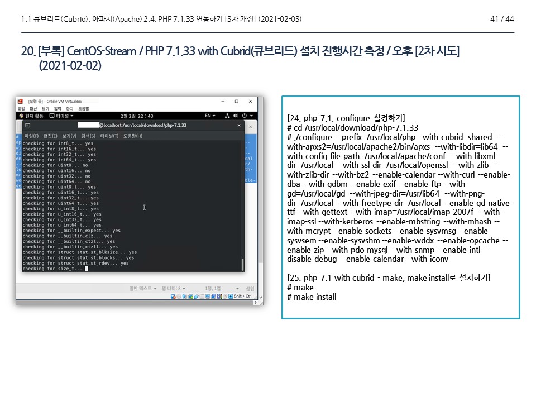Click the virtualization V status icon
Viewport: 536px width, 402px height.
coord(219,296)
